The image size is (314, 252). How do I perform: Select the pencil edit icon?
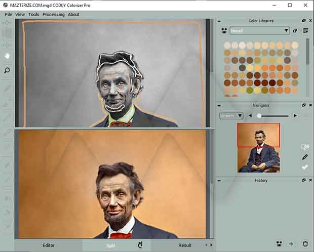click(x=305, y=157)
